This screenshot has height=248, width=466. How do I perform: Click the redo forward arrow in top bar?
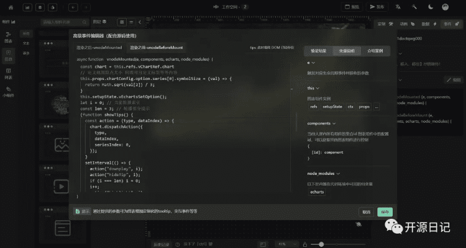[x=86, y=7]
